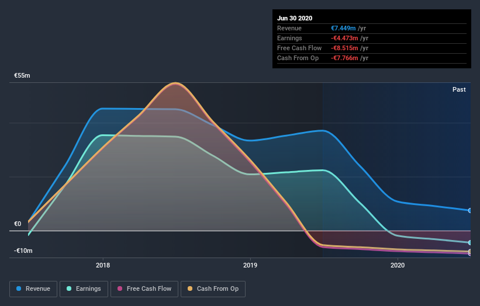The width and height of the screenshot is (480, 306).
Task: Click the -€4.473m earnings value
Action: (344, 38)
